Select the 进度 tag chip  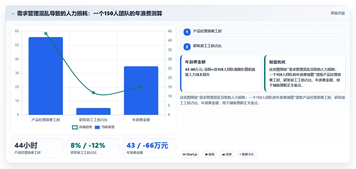[227, 154]
